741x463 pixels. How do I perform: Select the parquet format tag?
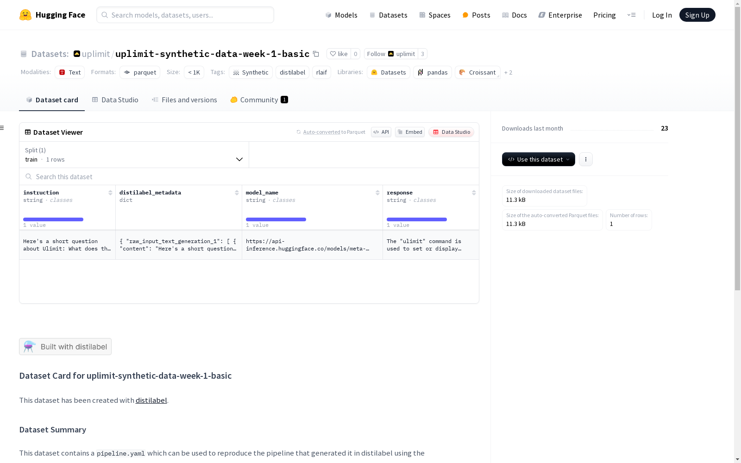[x=140, y=72]
